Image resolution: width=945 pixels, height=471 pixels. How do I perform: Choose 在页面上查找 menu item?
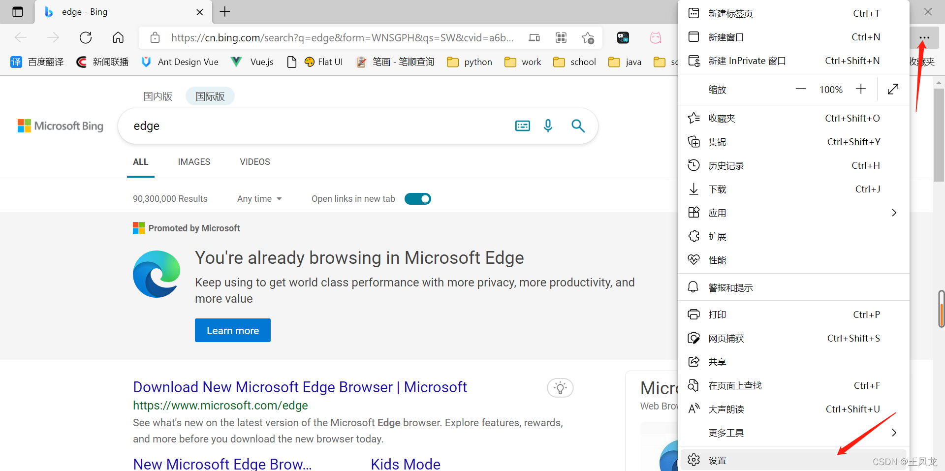tap(793, 385)
